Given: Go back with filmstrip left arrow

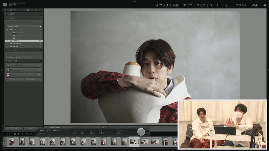Looking at the screenshot, I should coord(19,134).
